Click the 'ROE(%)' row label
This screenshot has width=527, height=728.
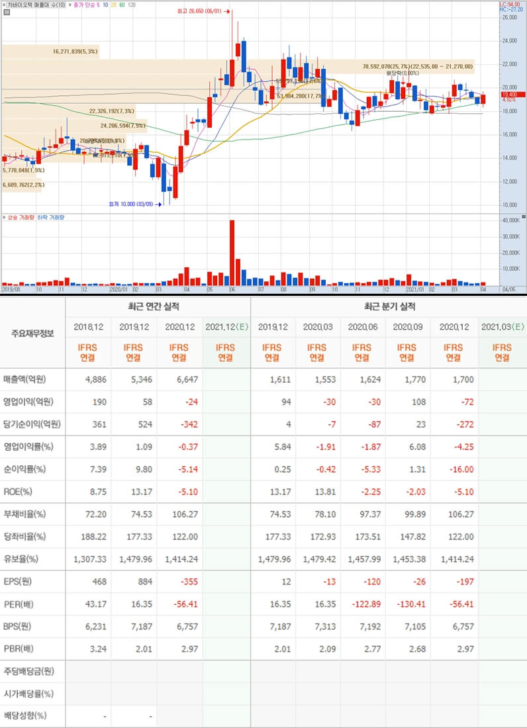coord(18,491)
